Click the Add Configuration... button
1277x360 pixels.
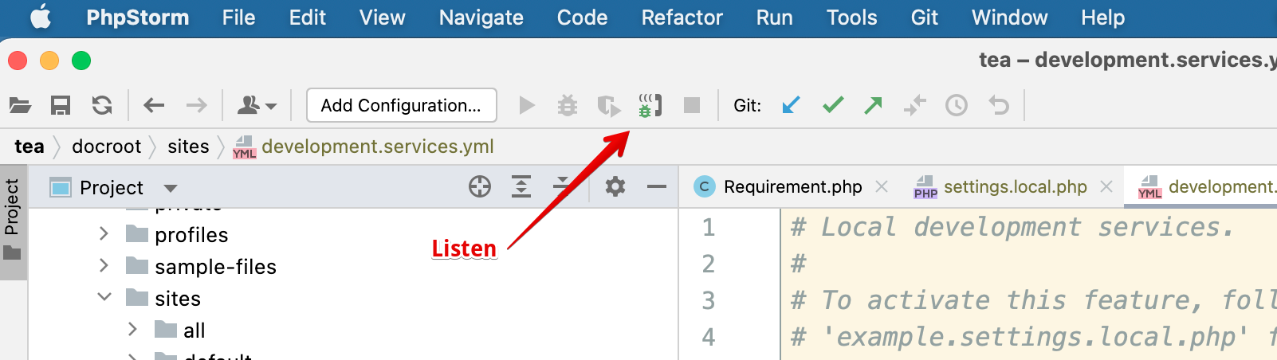[x=402, y=105]
